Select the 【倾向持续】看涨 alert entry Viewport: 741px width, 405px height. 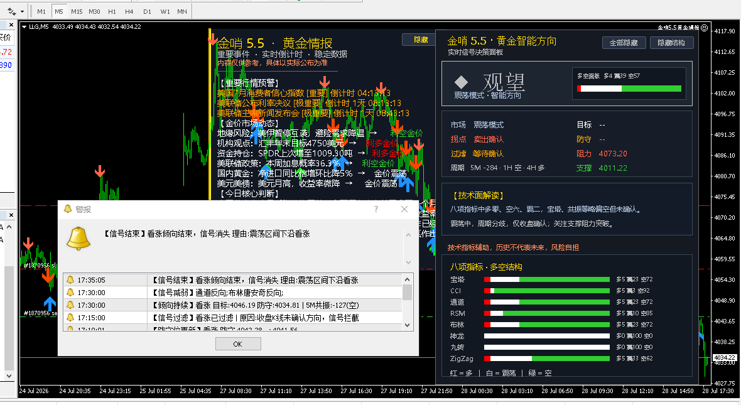point(233,305)
